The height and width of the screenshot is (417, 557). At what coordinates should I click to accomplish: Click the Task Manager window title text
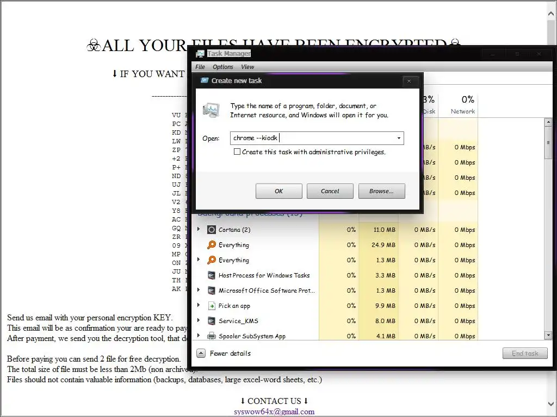click(229, 54)
